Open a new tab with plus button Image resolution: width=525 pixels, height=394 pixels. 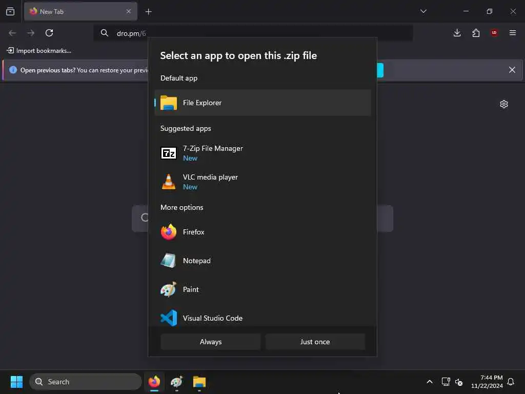point(148,12)
